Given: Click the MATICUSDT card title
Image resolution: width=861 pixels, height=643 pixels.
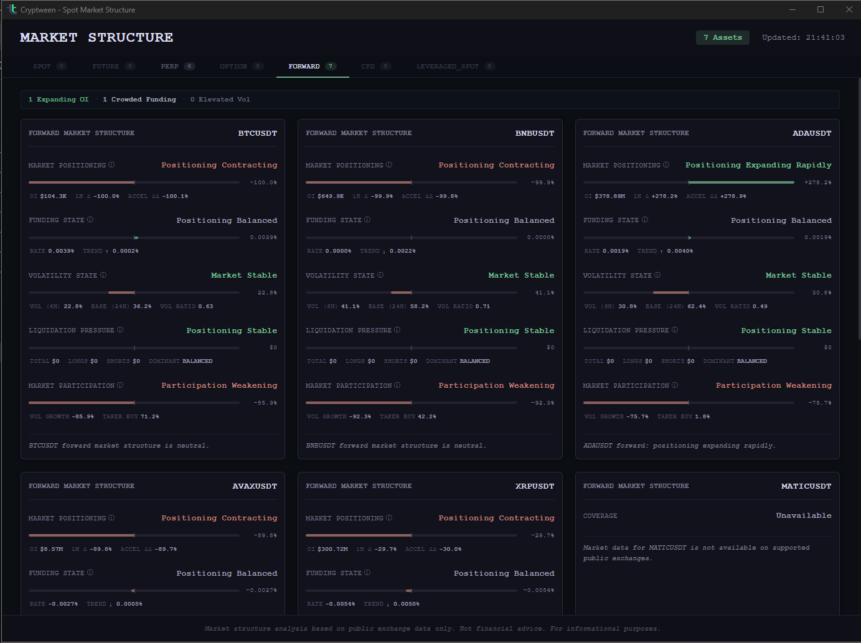Looking at the screenshot, I should pyautogui.click(x=806, y=486).
